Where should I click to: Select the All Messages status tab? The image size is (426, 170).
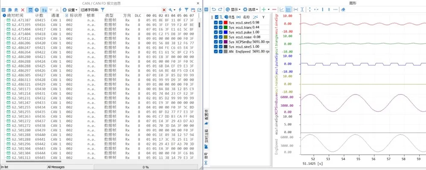pyautogui.click(x=56, y=167)
